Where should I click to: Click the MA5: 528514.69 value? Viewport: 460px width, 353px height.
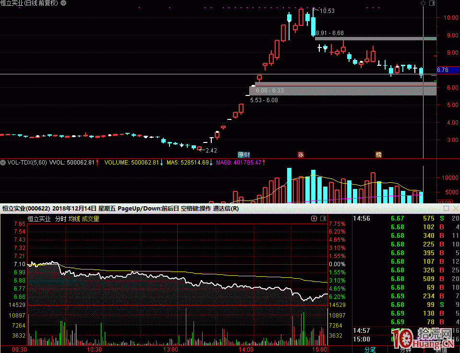coord(188,162)
